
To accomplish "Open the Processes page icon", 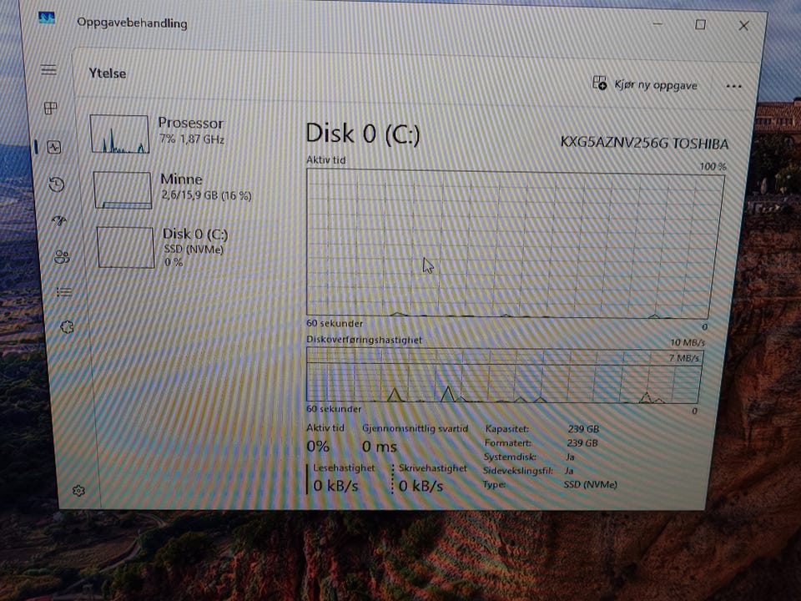I will point(51,109).
